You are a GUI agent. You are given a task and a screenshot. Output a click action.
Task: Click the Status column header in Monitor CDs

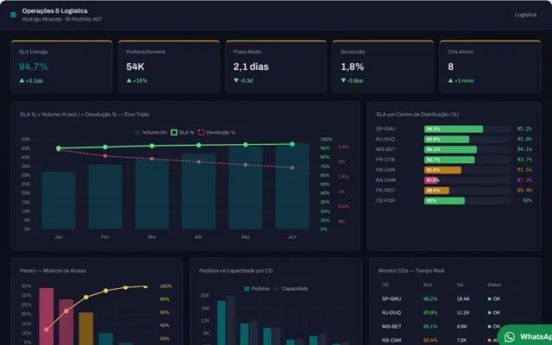pyautogui.click(x=494, y=285)
